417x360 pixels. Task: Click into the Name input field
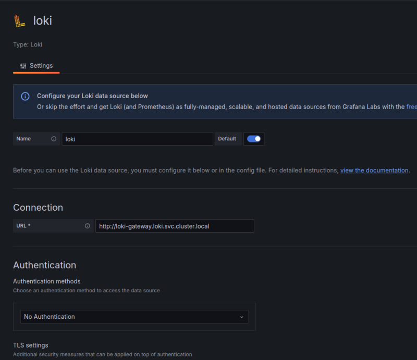point(137,139)
